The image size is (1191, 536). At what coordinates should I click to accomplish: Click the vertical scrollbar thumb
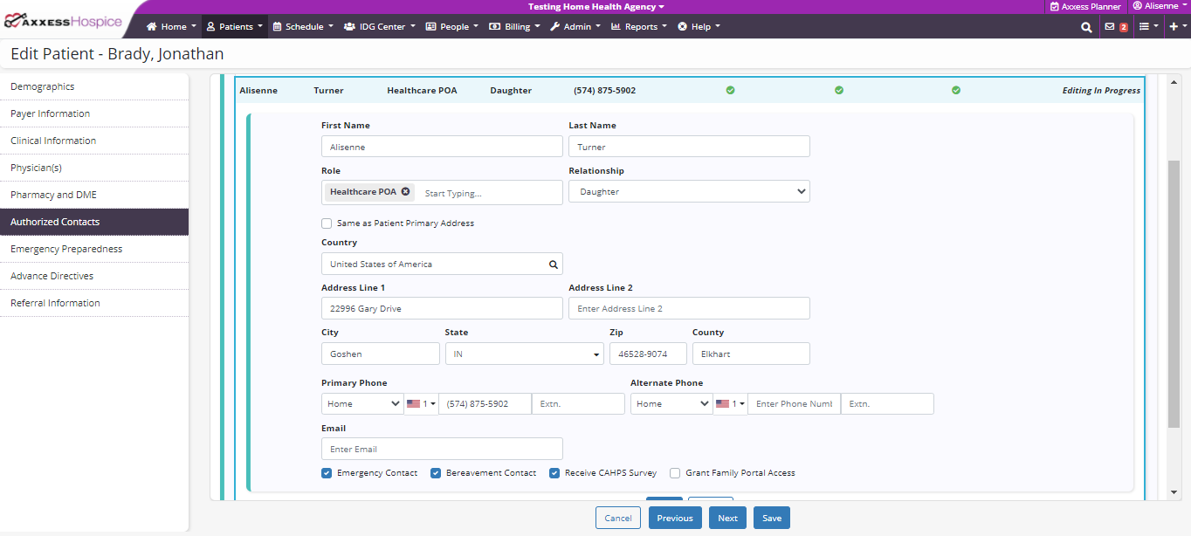point(1174,292)
